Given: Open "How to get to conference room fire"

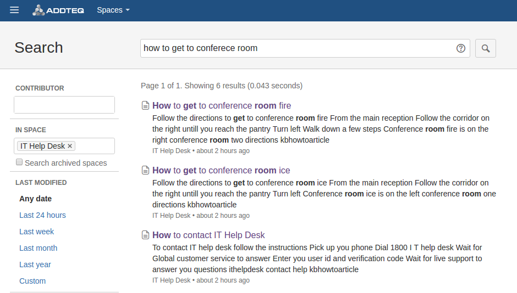Looking at the screenshot, I should click(222, 106).
